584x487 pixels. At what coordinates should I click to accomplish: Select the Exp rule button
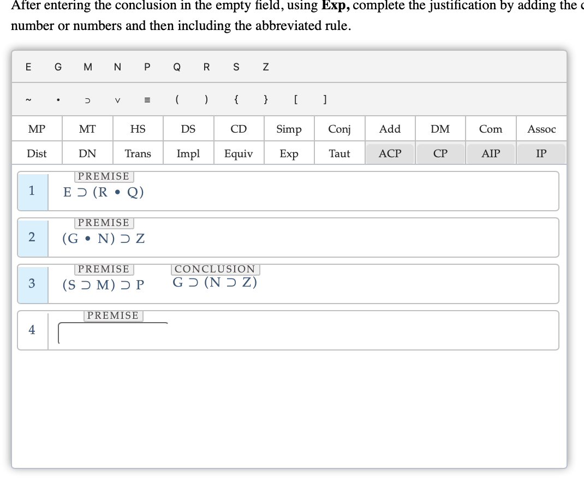click(x=289, y=153)
